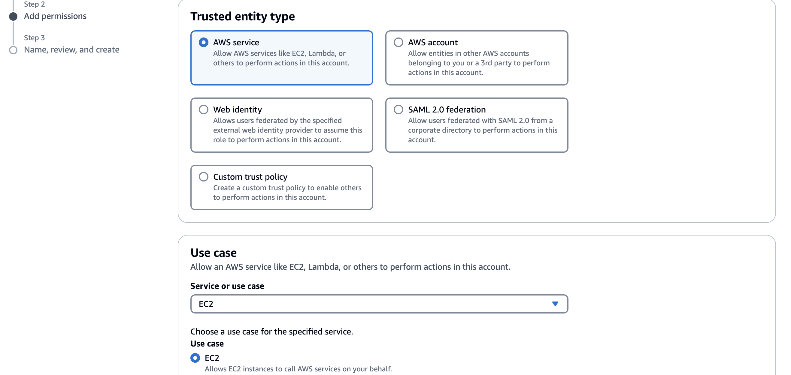
Task: Choose the Web identity option
Action: click(203, 109)
